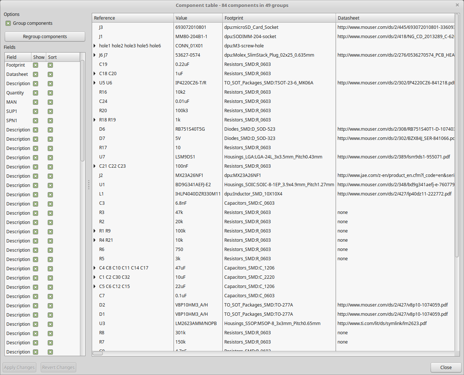Toggle Sort checkbox for Datasheet field

click(x=50, y=74)
